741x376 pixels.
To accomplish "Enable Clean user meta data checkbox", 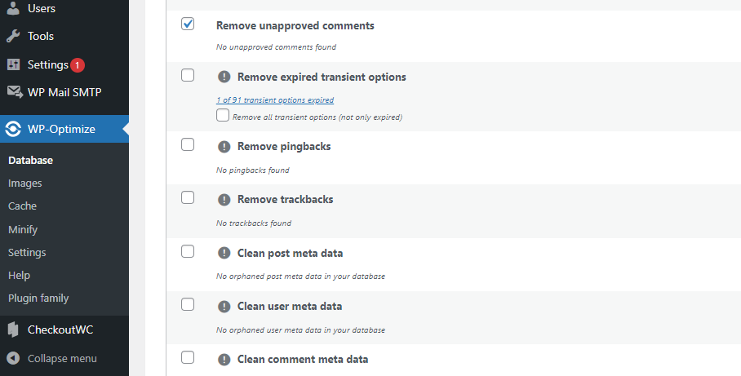I will coord(188,304).
